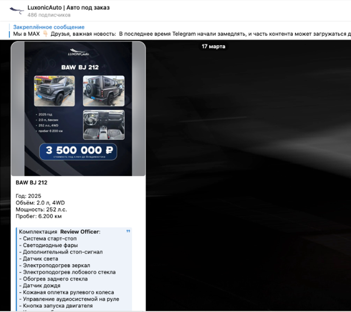This screenshot has width=351, height=312.
Task: Click the bold BAW BJ 212 post caption
Action: pyautogui.click(x=32, y=183)
